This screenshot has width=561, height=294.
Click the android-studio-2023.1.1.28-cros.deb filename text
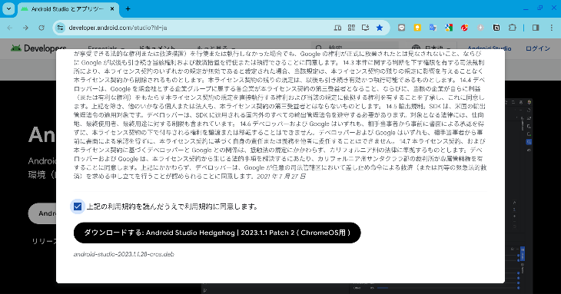click(124, 254)
